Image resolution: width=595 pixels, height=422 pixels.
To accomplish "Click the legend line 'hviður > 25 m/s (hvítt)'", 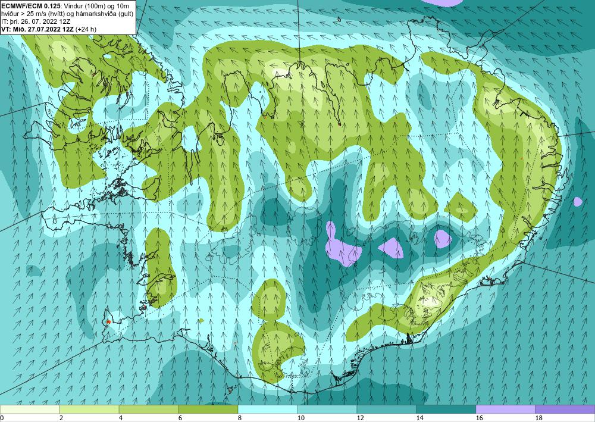I will point(33,14).
